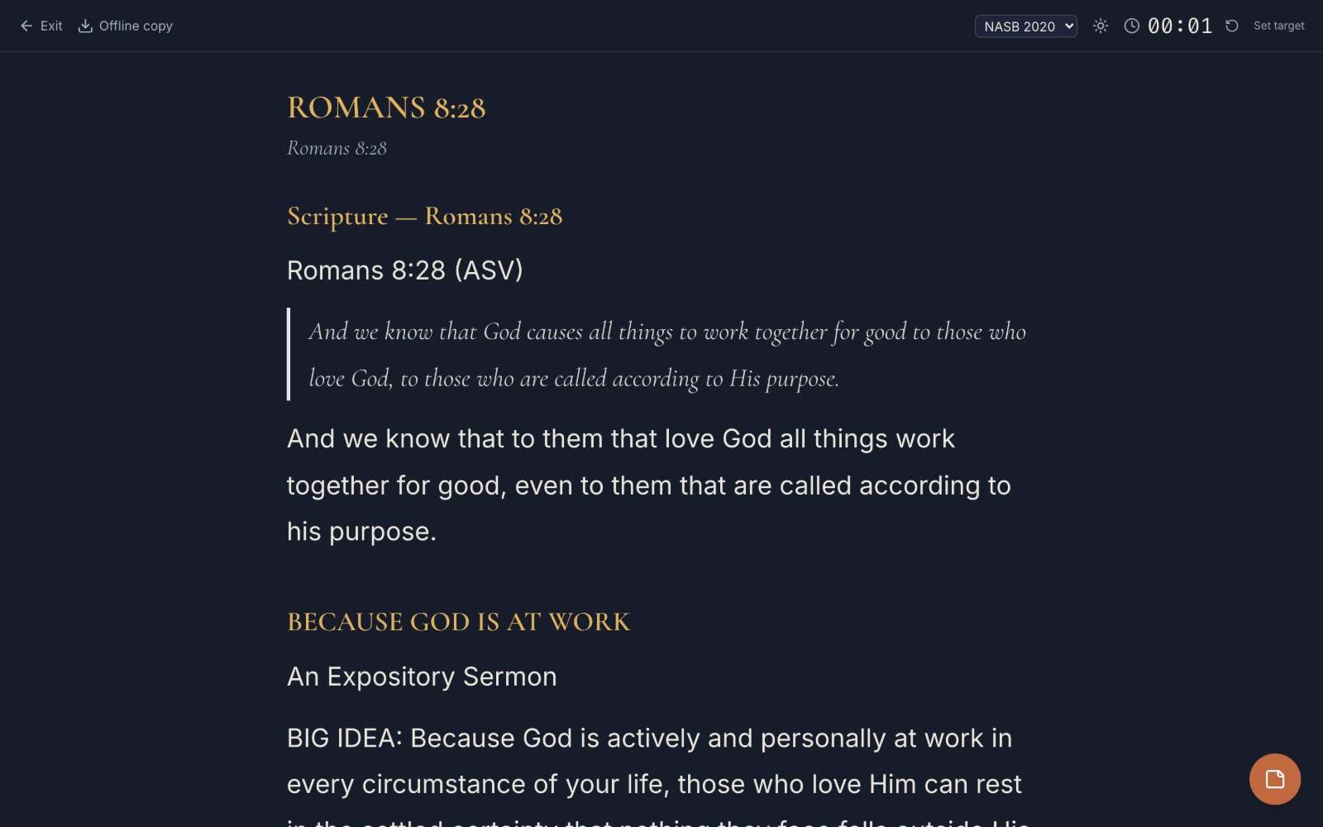Open the orange floating notes button
This screenshot has height=827, width=1323.
pos(1275,779)
